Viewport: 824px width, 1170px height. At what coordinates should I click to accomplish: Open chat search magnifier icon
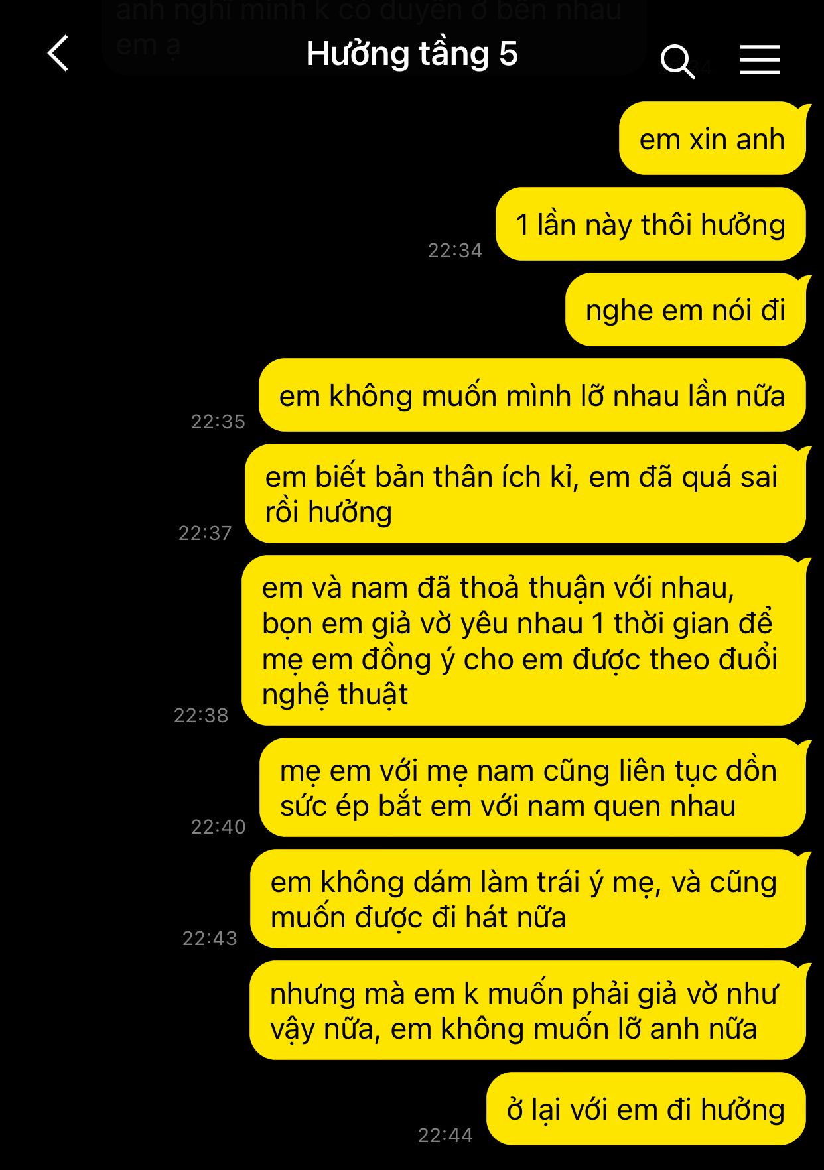point(677,62)
